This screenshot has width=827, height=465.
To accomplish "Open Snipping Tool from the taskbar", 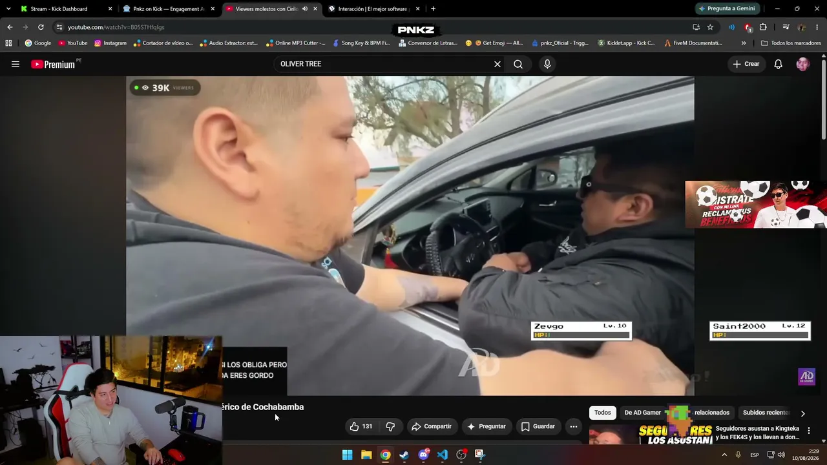I will pyautogui.click(x=480, y=455).
